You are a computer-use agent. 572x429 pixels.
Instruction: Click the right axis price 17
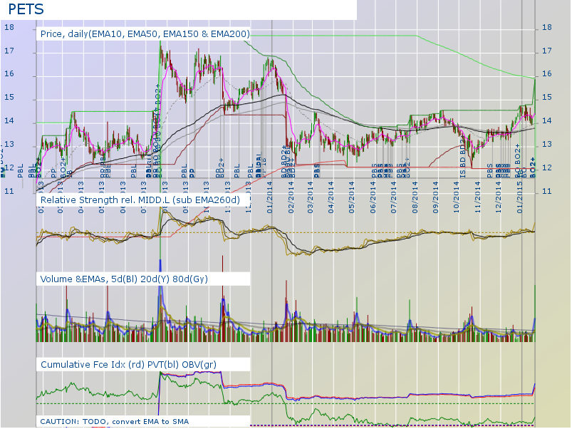click(x=547, y=51)
